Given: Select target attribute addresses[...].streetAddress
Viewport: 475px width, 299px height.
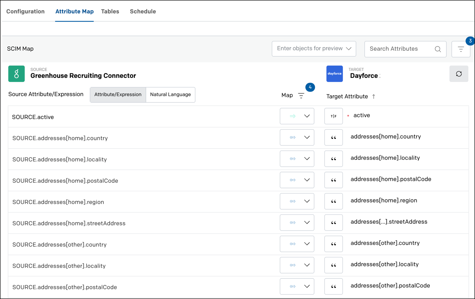Looking at the screenshot, I should coord(389,222).
